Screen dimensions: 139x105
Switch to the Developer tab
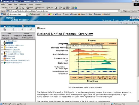click(14, 38)
